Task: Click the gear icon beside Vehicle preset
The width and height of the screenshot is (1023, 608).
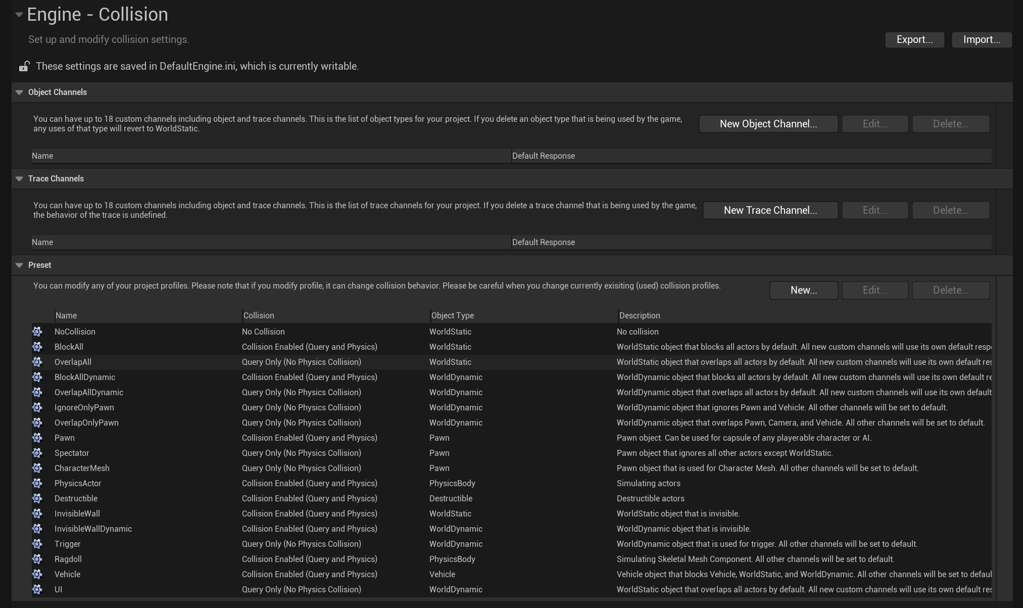Action: [37, 574]
